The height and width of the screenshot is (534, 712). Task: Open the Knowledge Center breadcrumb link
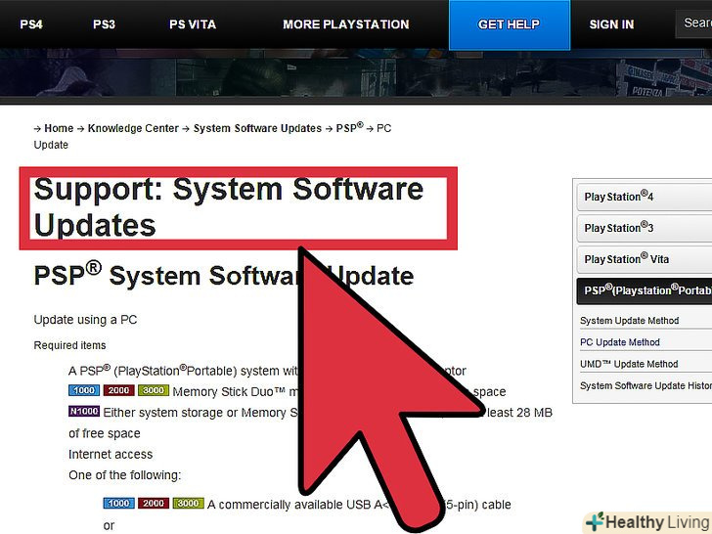pos(133,128)
